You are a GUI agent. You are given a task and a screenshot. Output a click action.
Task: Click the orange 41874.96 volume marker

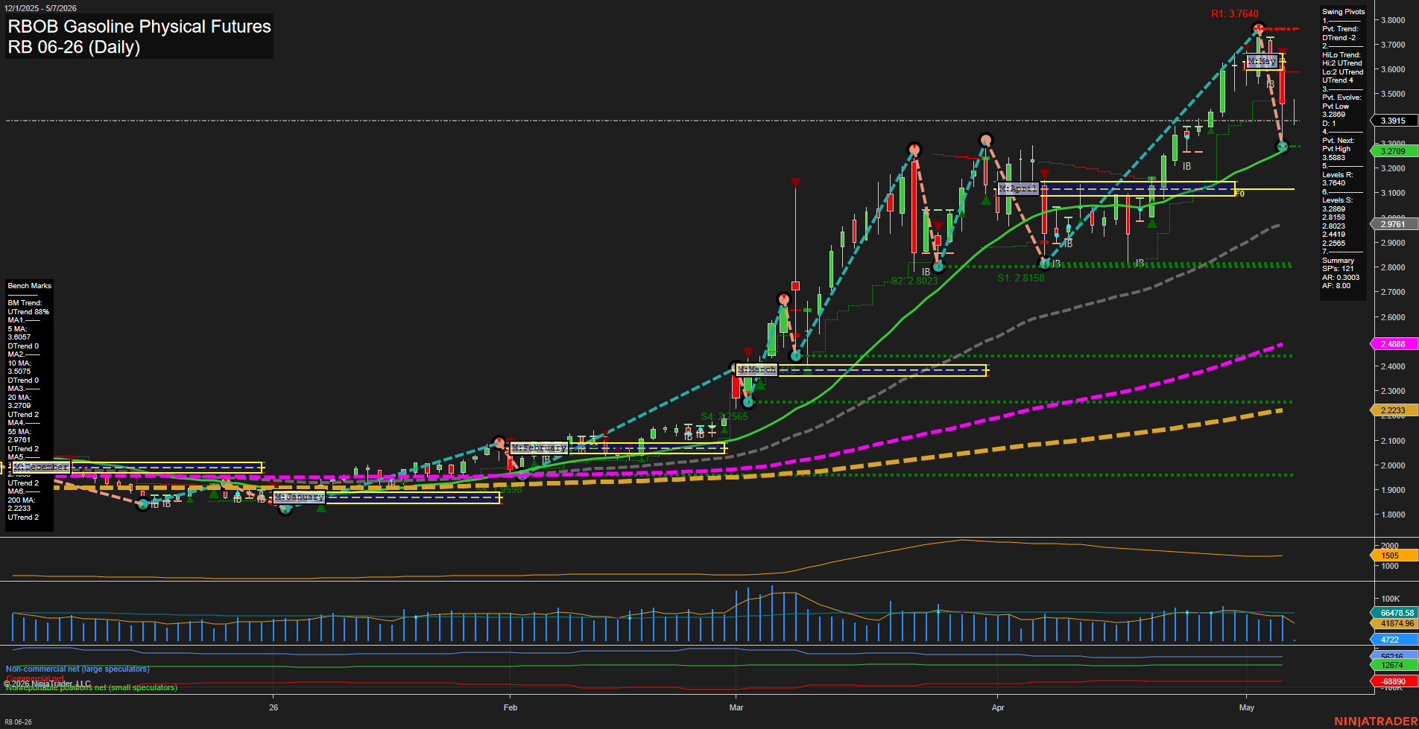click(x=1394, y=623)
